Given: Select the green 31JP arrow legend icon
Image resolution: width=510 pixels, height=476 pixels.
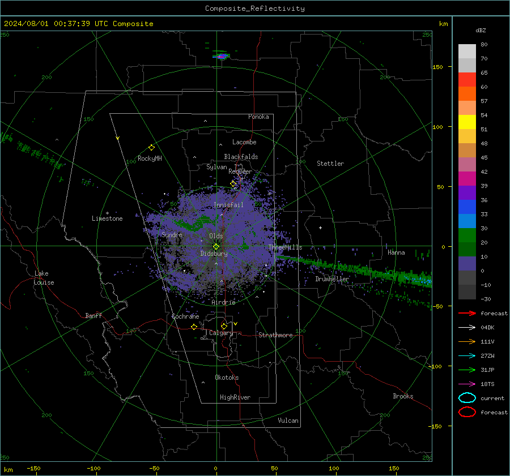Looking at the screenshot, I should [467, 370].
